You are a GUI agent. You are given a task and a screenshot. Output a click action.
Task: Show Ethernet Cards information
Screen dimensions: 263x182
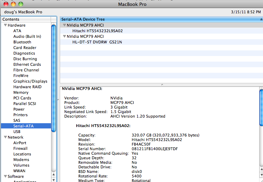click(27, 64)
